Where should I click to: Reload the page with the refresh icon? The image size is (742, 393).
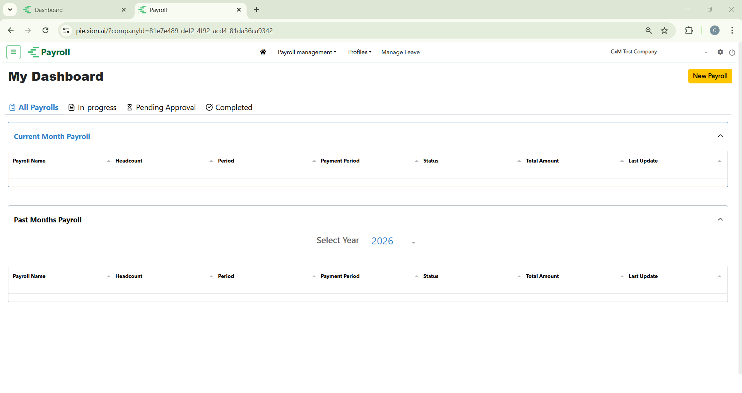pyautogui.click(x=46, y=30)
